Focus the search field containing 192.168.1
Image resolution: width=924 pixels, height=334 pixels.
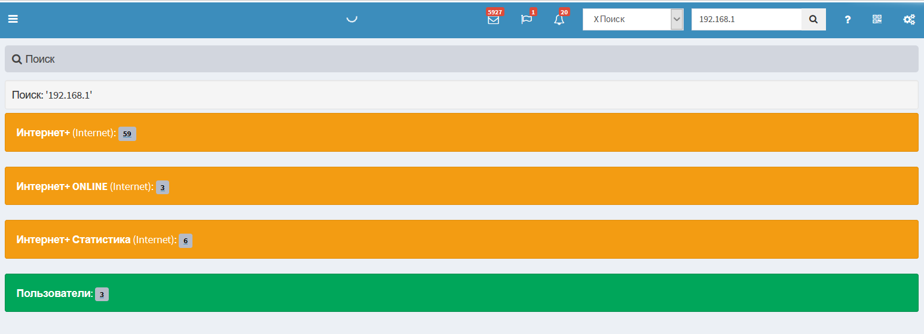746,19
